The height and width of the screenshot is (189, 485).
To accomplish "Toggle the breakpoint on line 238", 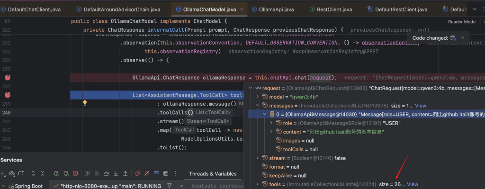I will pos(8,95).
